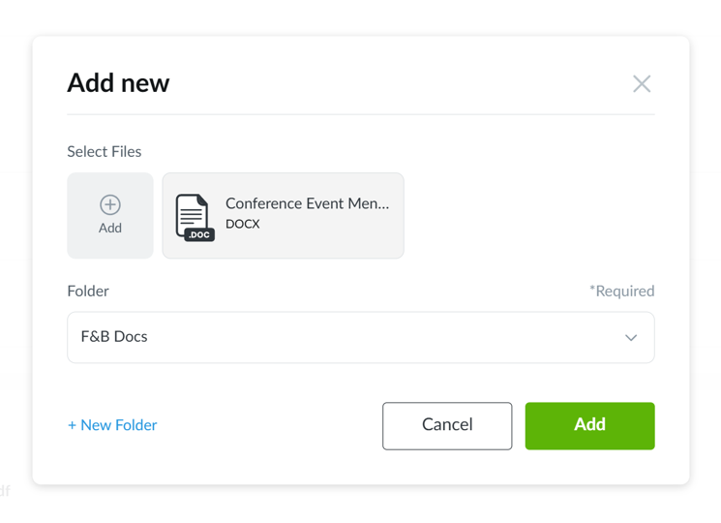Select the F&B Docs dropdown value text
The width and height of the screenshot is (721, 523).
coord(114,337)
